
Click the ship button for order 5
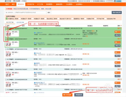117,76
